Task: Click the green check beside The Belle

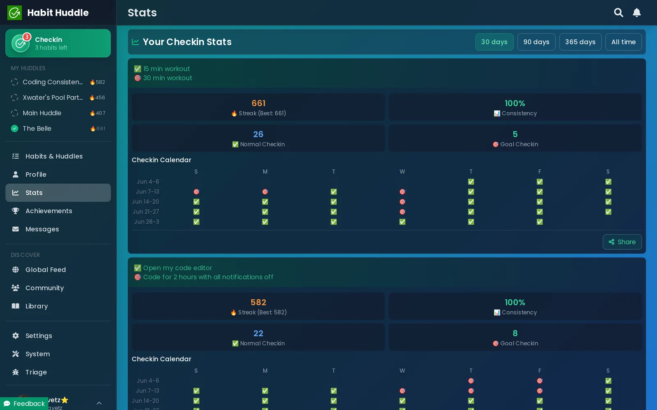Action: point(15,129)
